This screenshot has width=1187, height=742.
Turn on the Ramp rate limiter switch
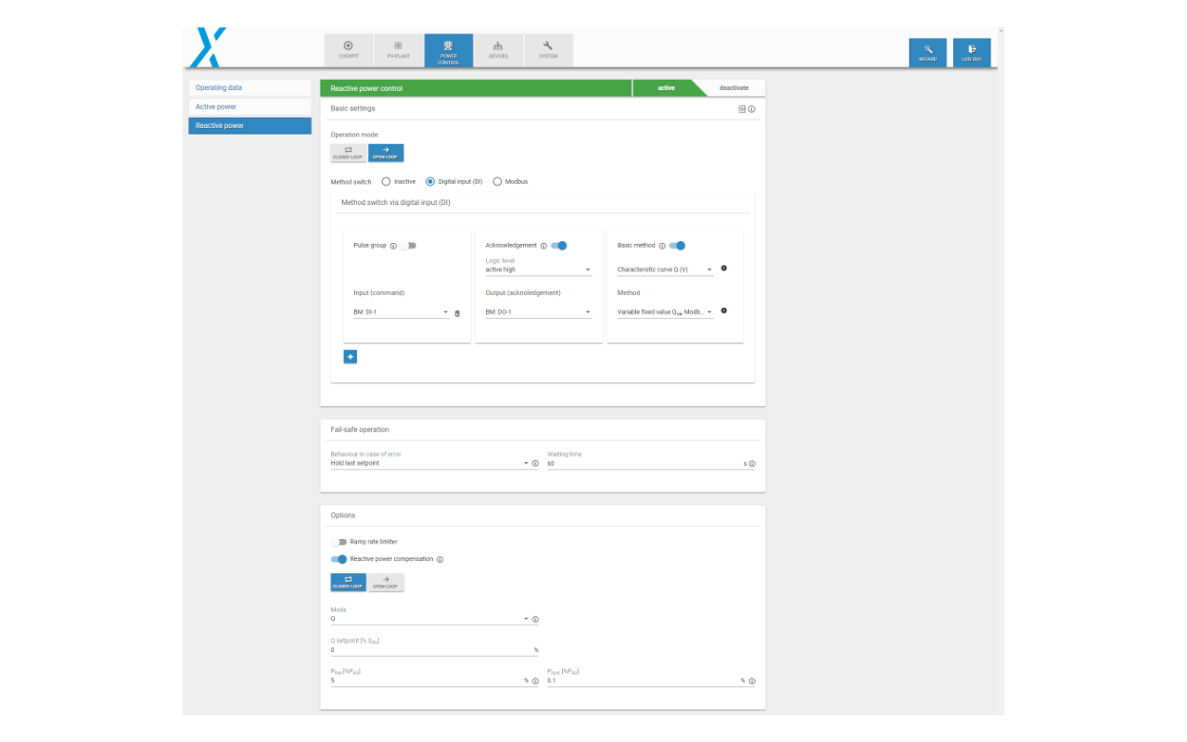[x=338, y=542]
